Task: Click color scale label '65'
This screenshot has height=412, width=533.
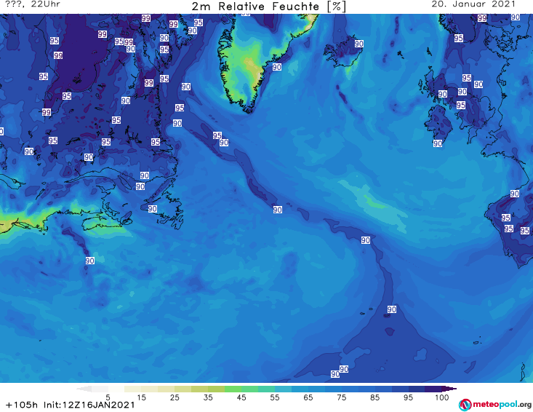Action: click(308, 397)
